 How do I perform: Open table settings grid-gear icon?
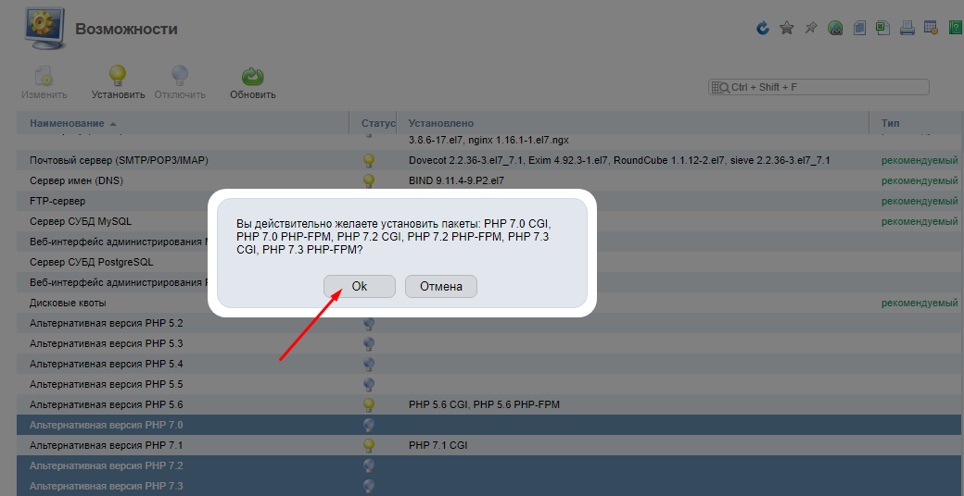click(x=931, y=28)
